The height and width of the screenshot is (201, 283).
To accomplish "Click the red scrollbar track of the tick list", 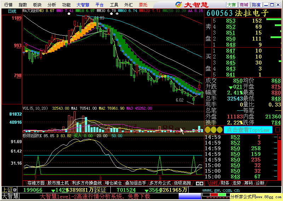I will coord(279,160).
